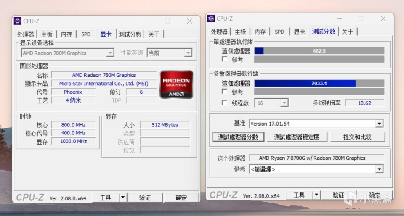Viewport: 404px width, 216px height.
Task: Click 名称 field AMD Radeon 780M Graphics
Action: coord(104,75)
